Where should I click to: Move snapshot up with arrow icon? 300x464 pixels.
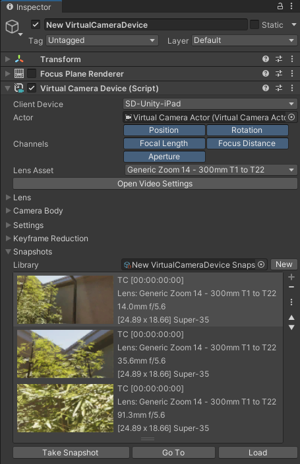point(291,317)
